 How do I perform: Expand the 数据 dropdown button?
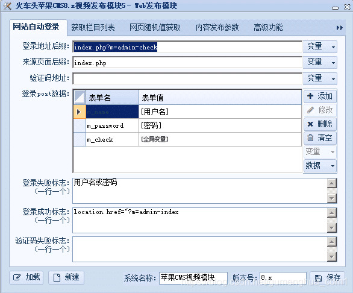pyautogui.click(x=320, y=166)
